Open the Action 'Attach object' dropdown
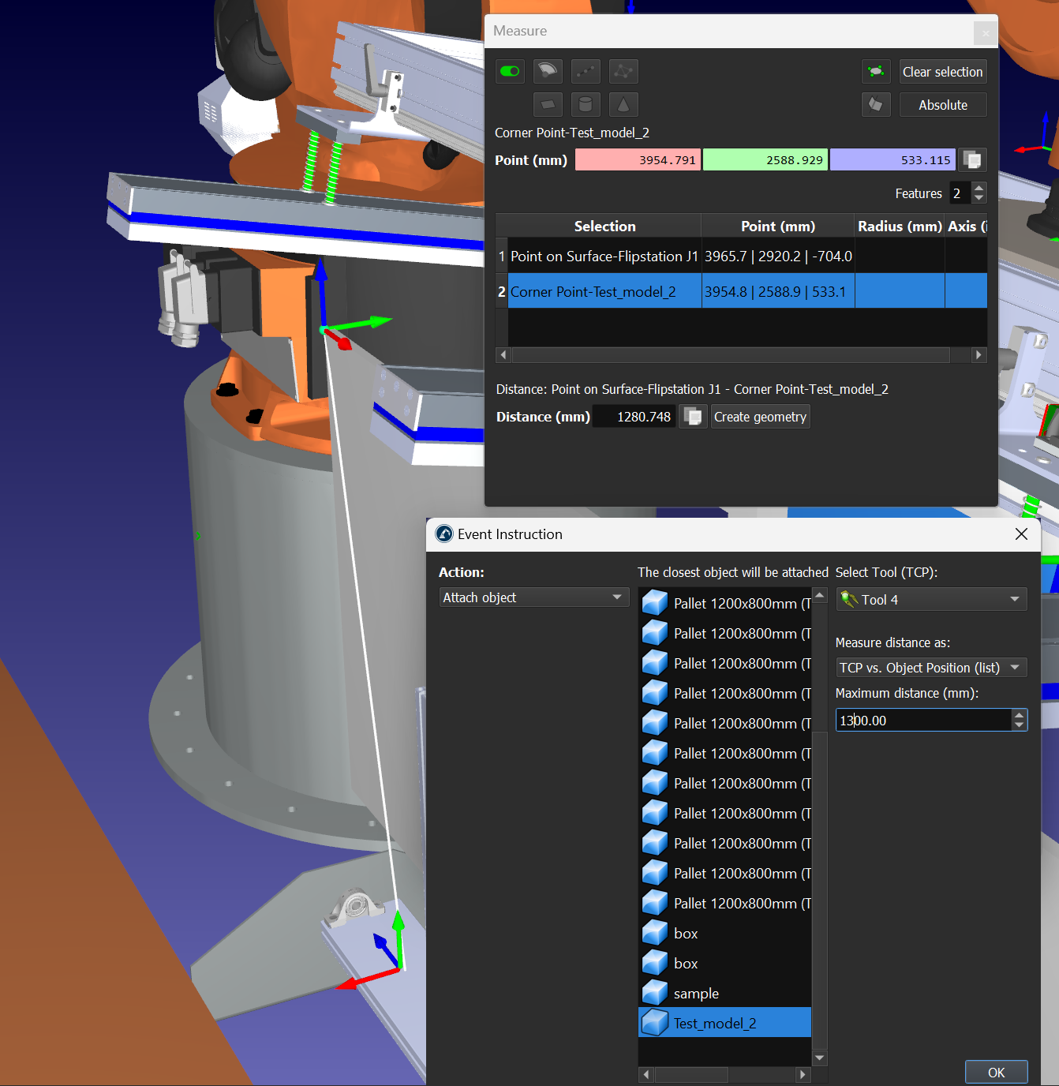The image size is (1059, 1086). pyautogui.click(x=533, y=597)
